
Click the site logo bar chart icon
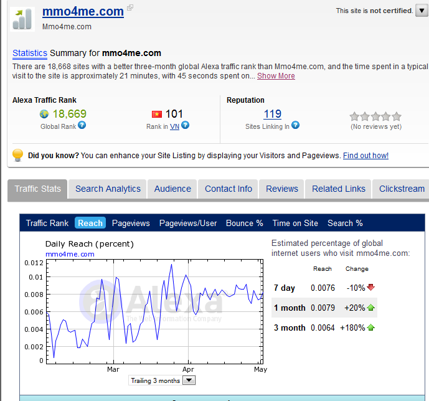[x=22, y=18]
